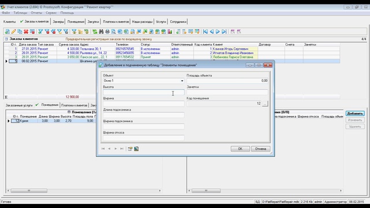
Task: Click the dialog's Заметки input field
Action: [227, 92]
